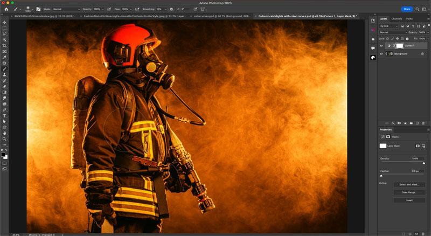Click the Home icon in options bar
431x236 pixels.
[x=6, y=9]
